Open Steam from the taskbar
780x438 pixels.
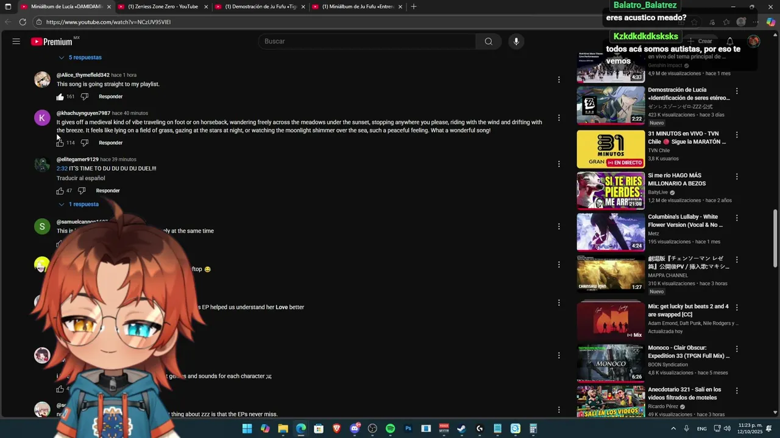tap(461, 429)
